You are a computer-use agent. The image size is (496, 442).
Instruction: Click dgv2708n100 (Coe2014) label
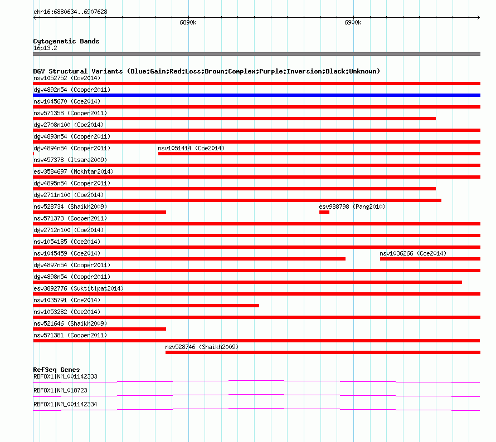(69, 125)
